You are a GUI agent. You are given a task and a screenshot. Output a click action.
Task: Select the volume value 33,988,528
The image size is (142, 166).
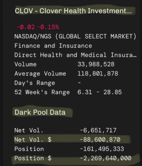96,64
